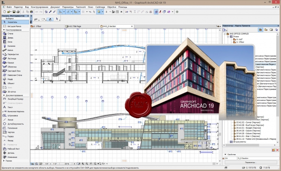Activate the Line (Линия) tool
The height and width of the screenshot is (171, 281).
click(15, 120)
